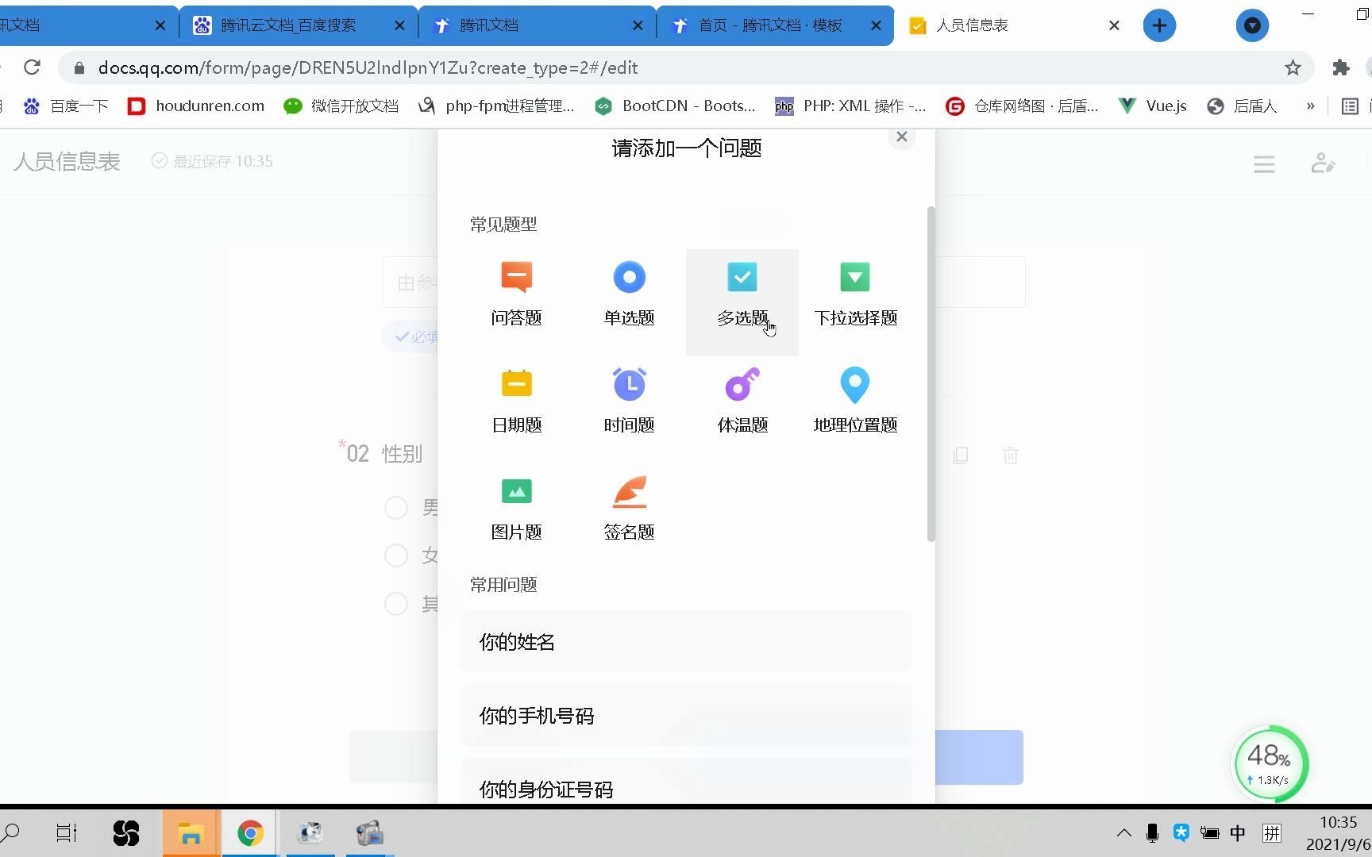Select the third 性别 radio option
1372x857 pixels.
[395, 604]
